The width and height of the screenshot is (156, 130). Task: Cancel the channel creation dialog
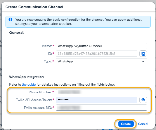point(143,124)
